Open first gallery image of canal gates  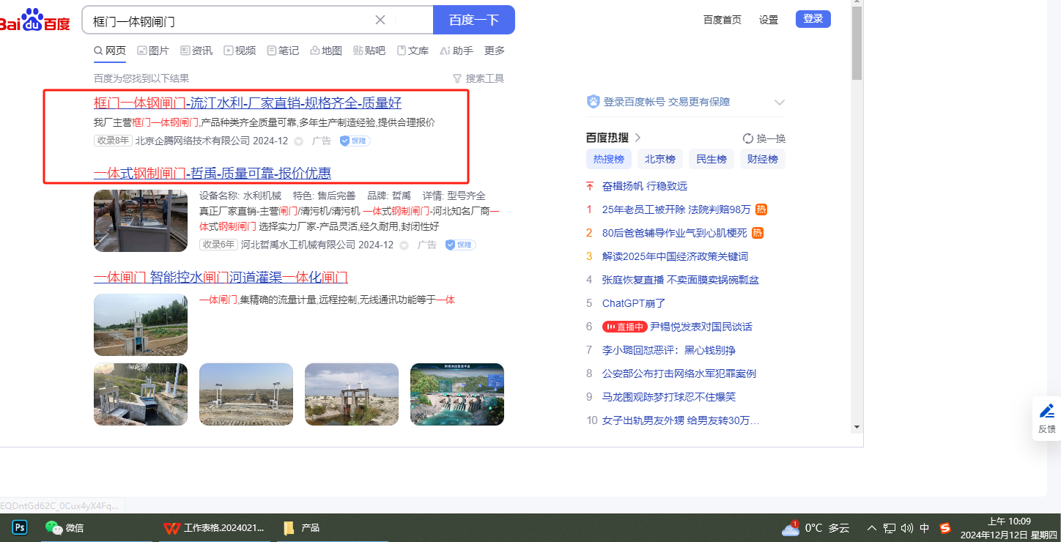point(141,395)
